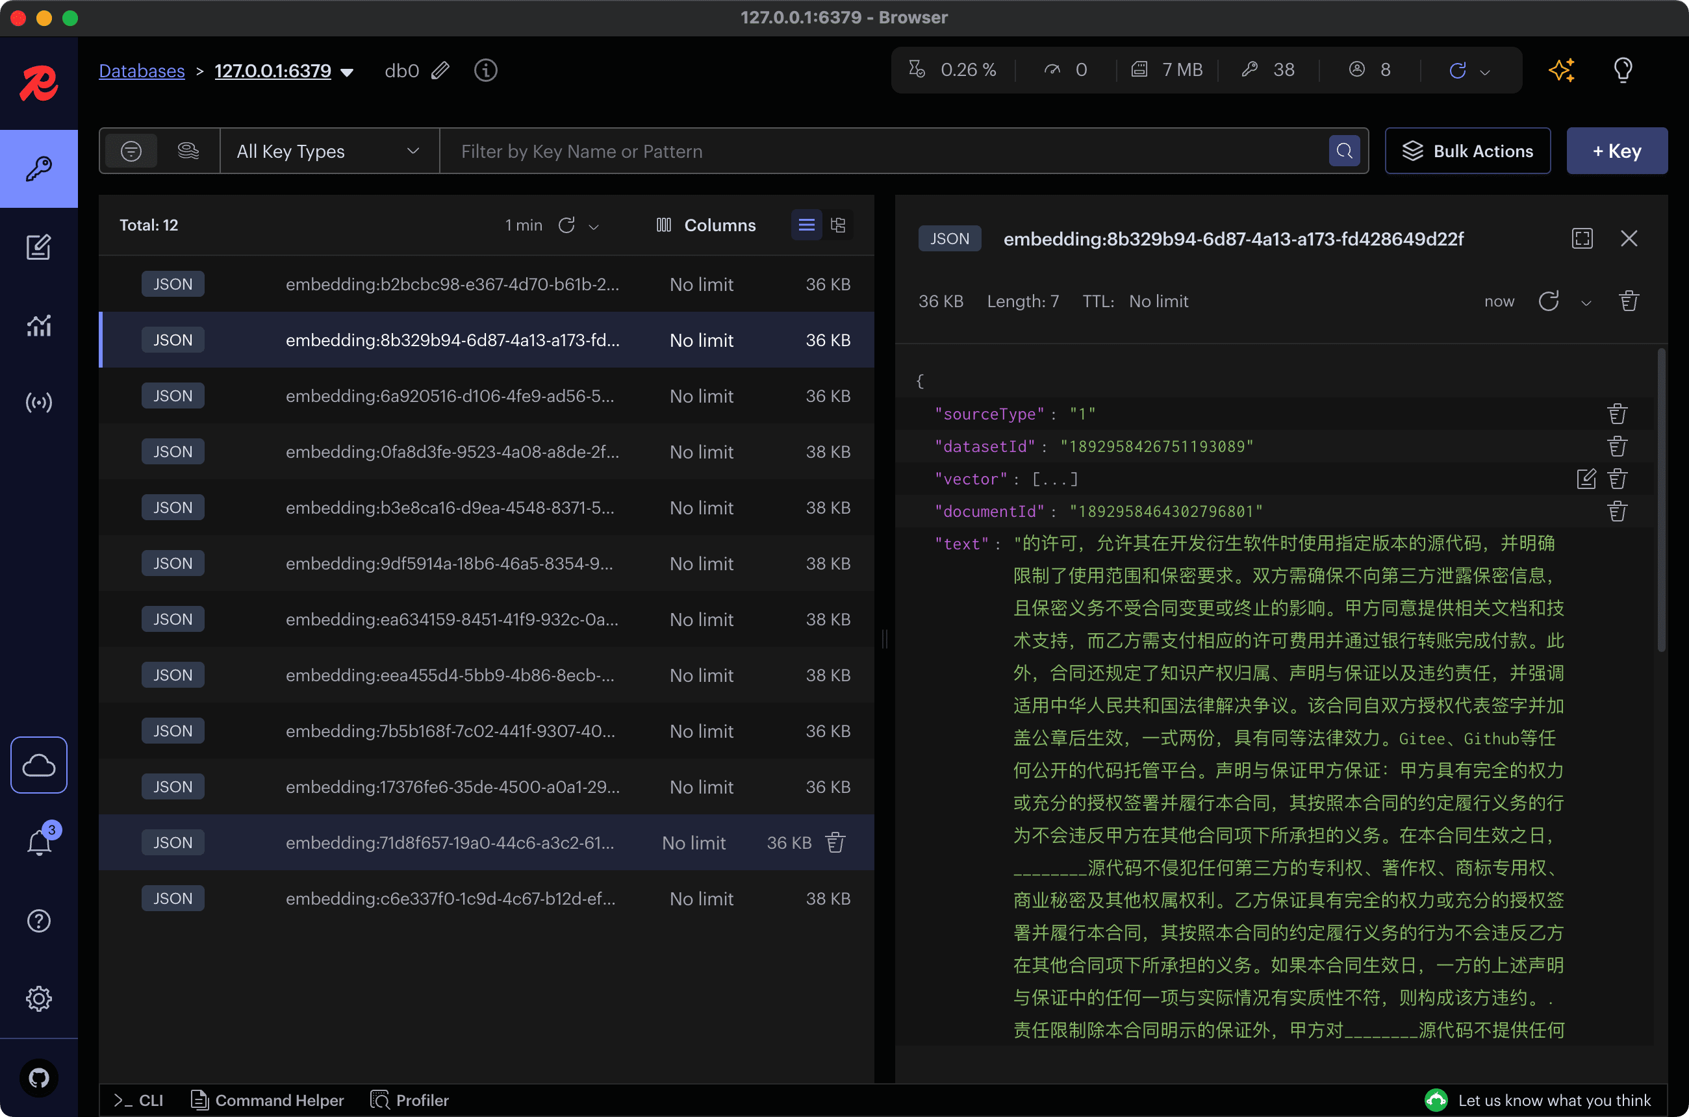1689x1117 pixels.
Task: Open key details auto-refresh chevron
Action: (x=1586, y=303)
